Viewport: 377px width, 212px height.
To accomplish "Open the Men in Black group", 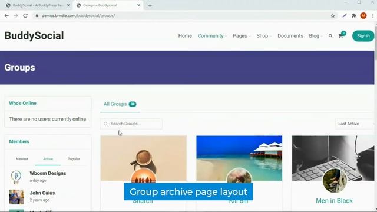I will point(334,201).
